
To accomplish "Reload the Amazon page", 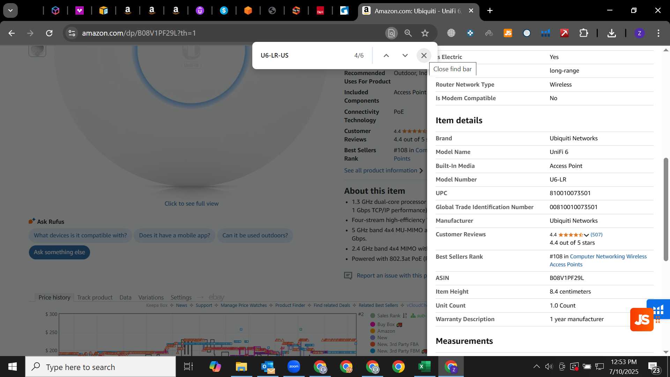I will 49,33.
